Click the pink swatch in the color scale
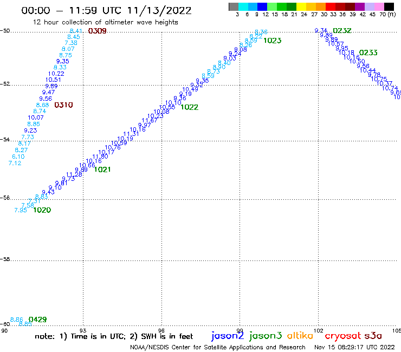The image size is (401, 352). 379,6
